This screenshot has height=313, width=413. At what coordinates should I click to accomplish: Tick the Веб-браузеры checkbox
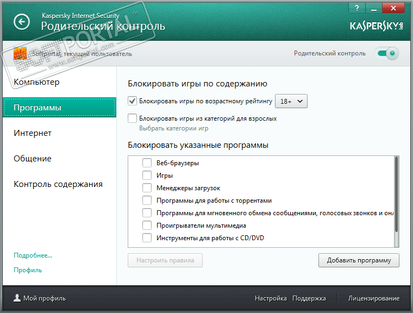pyautogui.click(x=147, y=163)
